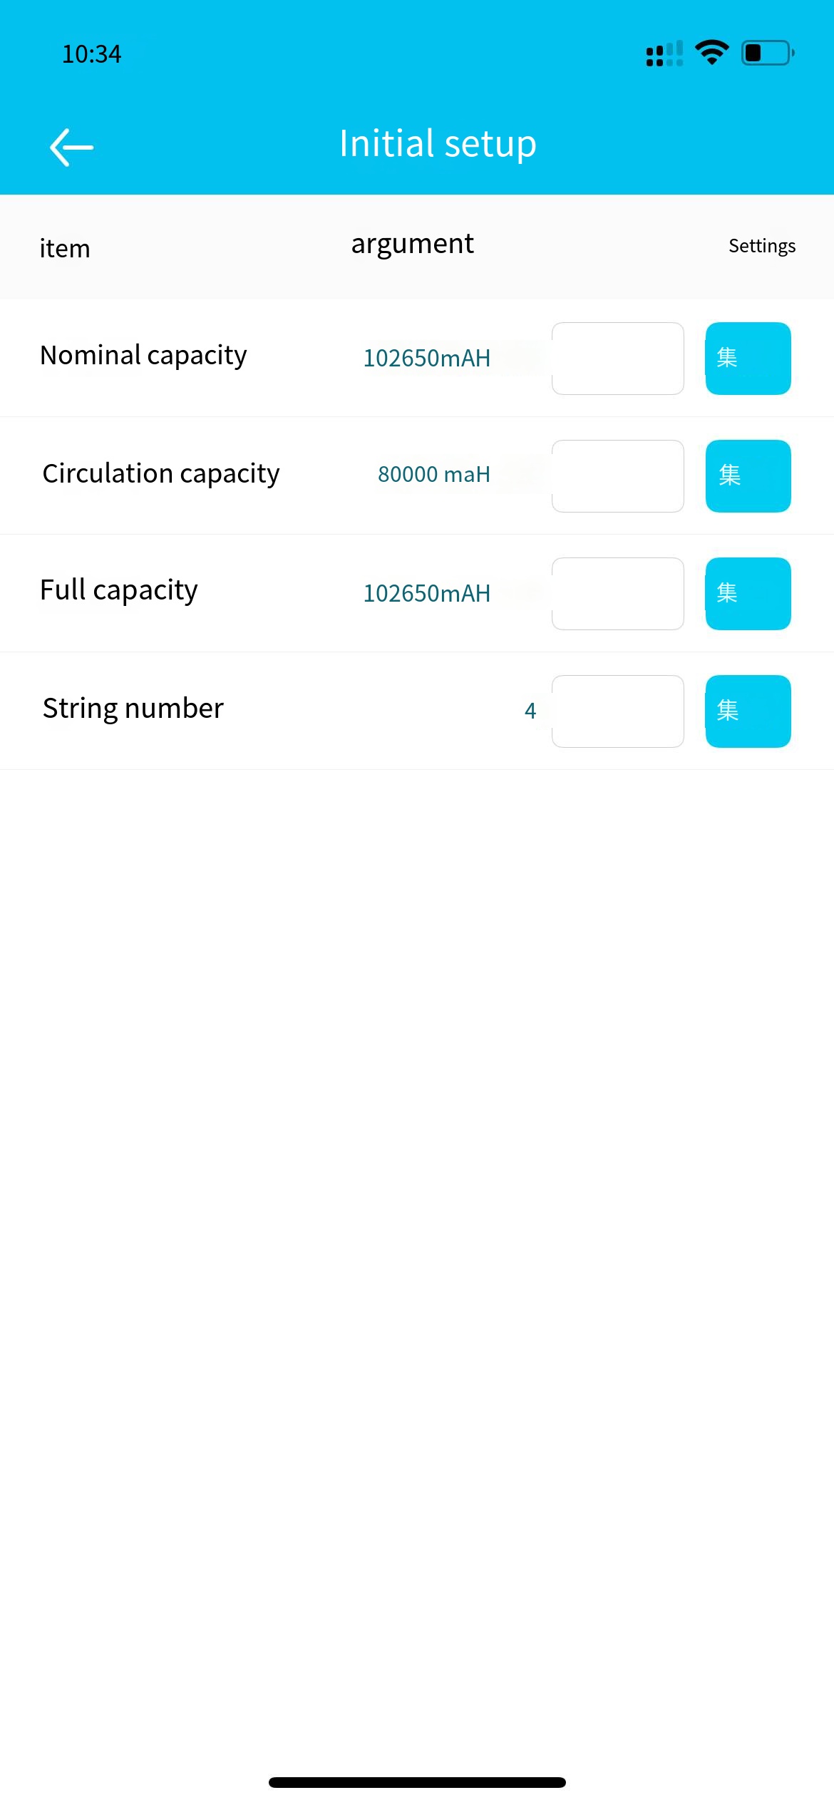Focus the Full capacity input field

click(x=618, y=594)
